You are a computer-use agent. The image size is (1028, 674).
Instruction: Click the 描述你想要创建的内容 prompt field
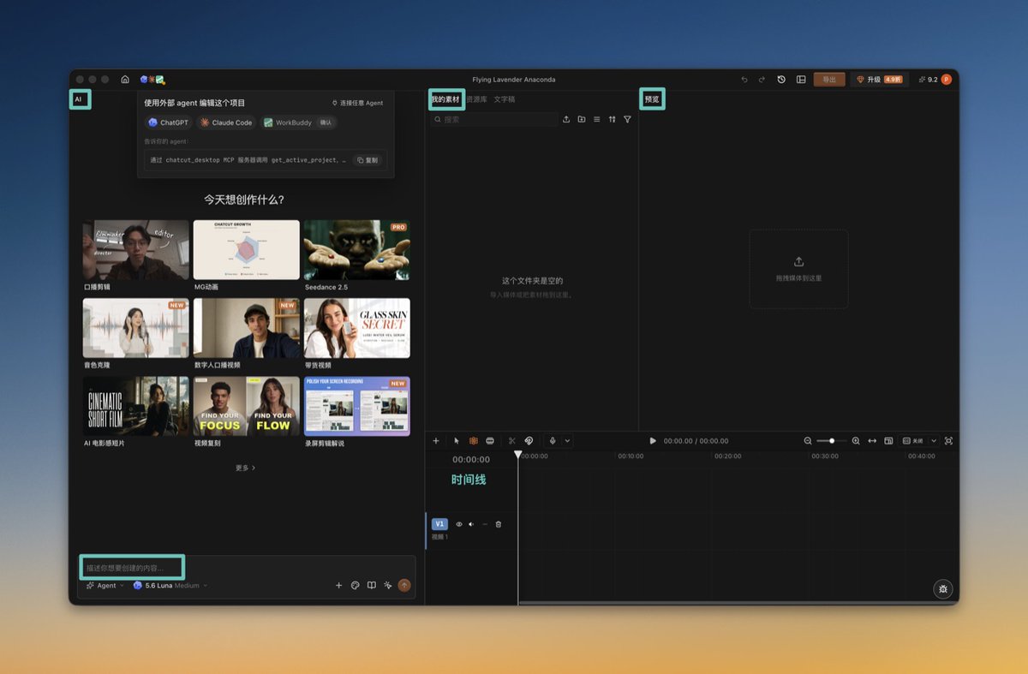point(134,568)
